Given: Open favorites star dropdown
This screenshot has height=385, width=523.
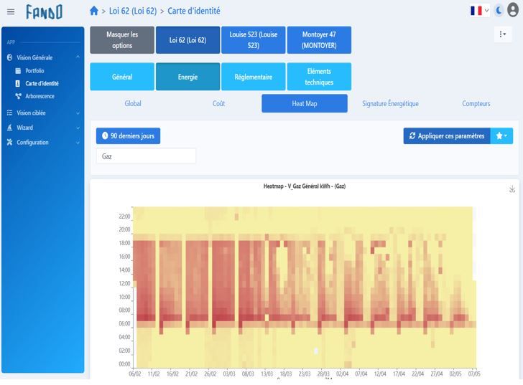Looking at the screenshot, I should [501, 136].
